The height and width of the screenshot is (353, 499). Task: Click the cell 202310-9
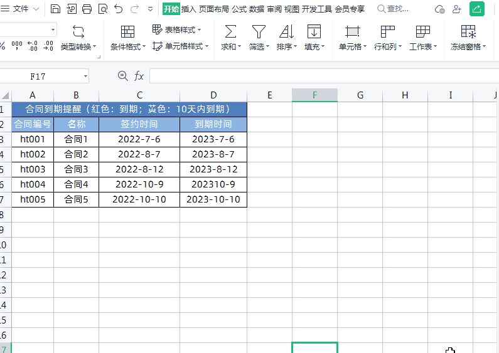213,184
